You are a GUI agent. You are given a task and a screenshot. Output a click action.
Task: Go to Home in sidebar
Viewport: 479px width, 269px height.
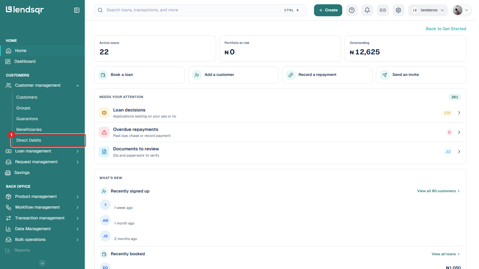pos(43,51)
